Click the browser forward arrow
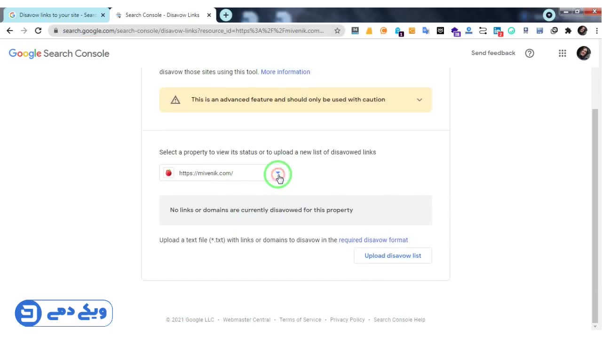This screenshot has width=602, height=338. pyautogui.click(x=24, y=31)
